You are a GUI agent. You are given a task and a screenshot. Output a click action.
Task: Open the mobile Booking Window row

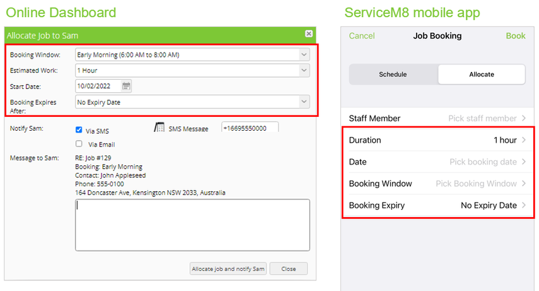point(438,183)
